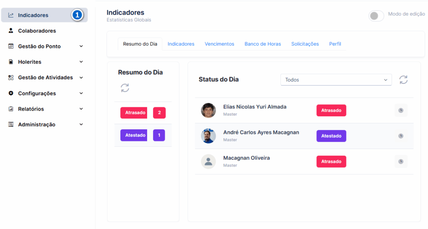The height and width of the screenshot is (229, 428).
Task: Toggle Modo de edição switch
Action: (376, 16)
